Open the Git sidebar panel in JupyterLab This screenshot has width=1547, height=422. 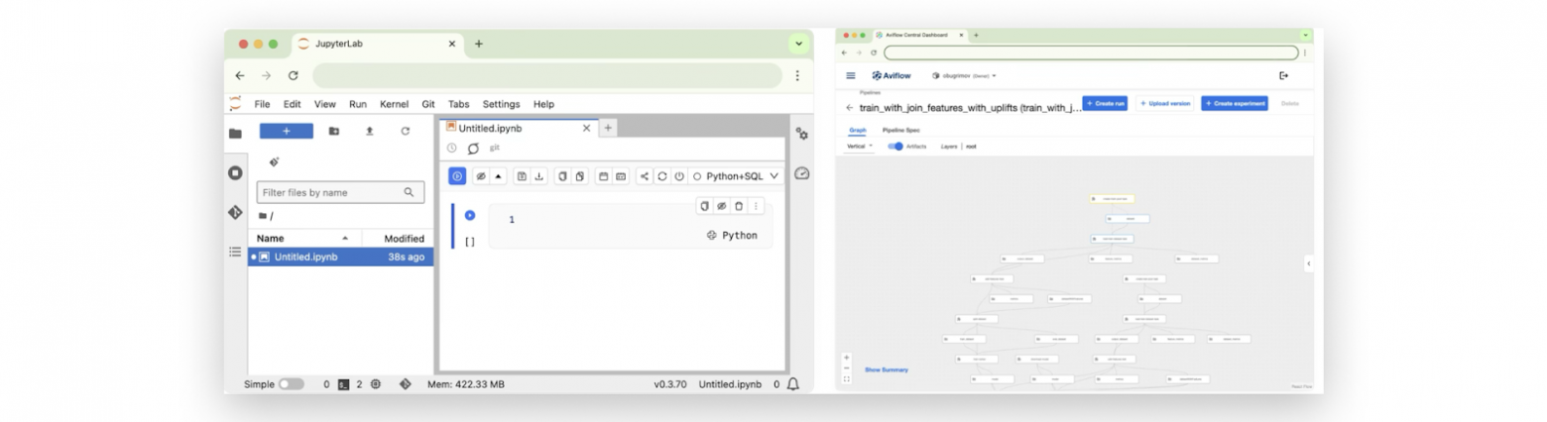click(x=235, y=212)
